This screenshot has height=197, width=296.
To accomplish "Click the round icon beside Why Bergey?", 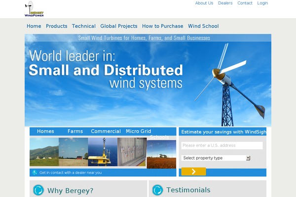I will (38, 190).
